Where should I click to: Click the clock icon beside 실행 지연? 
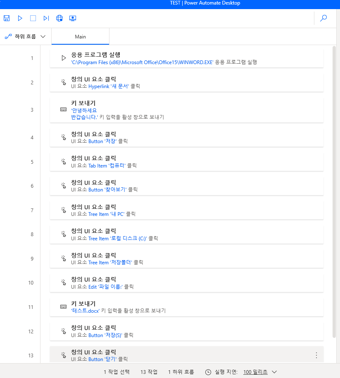pos(208,372)
